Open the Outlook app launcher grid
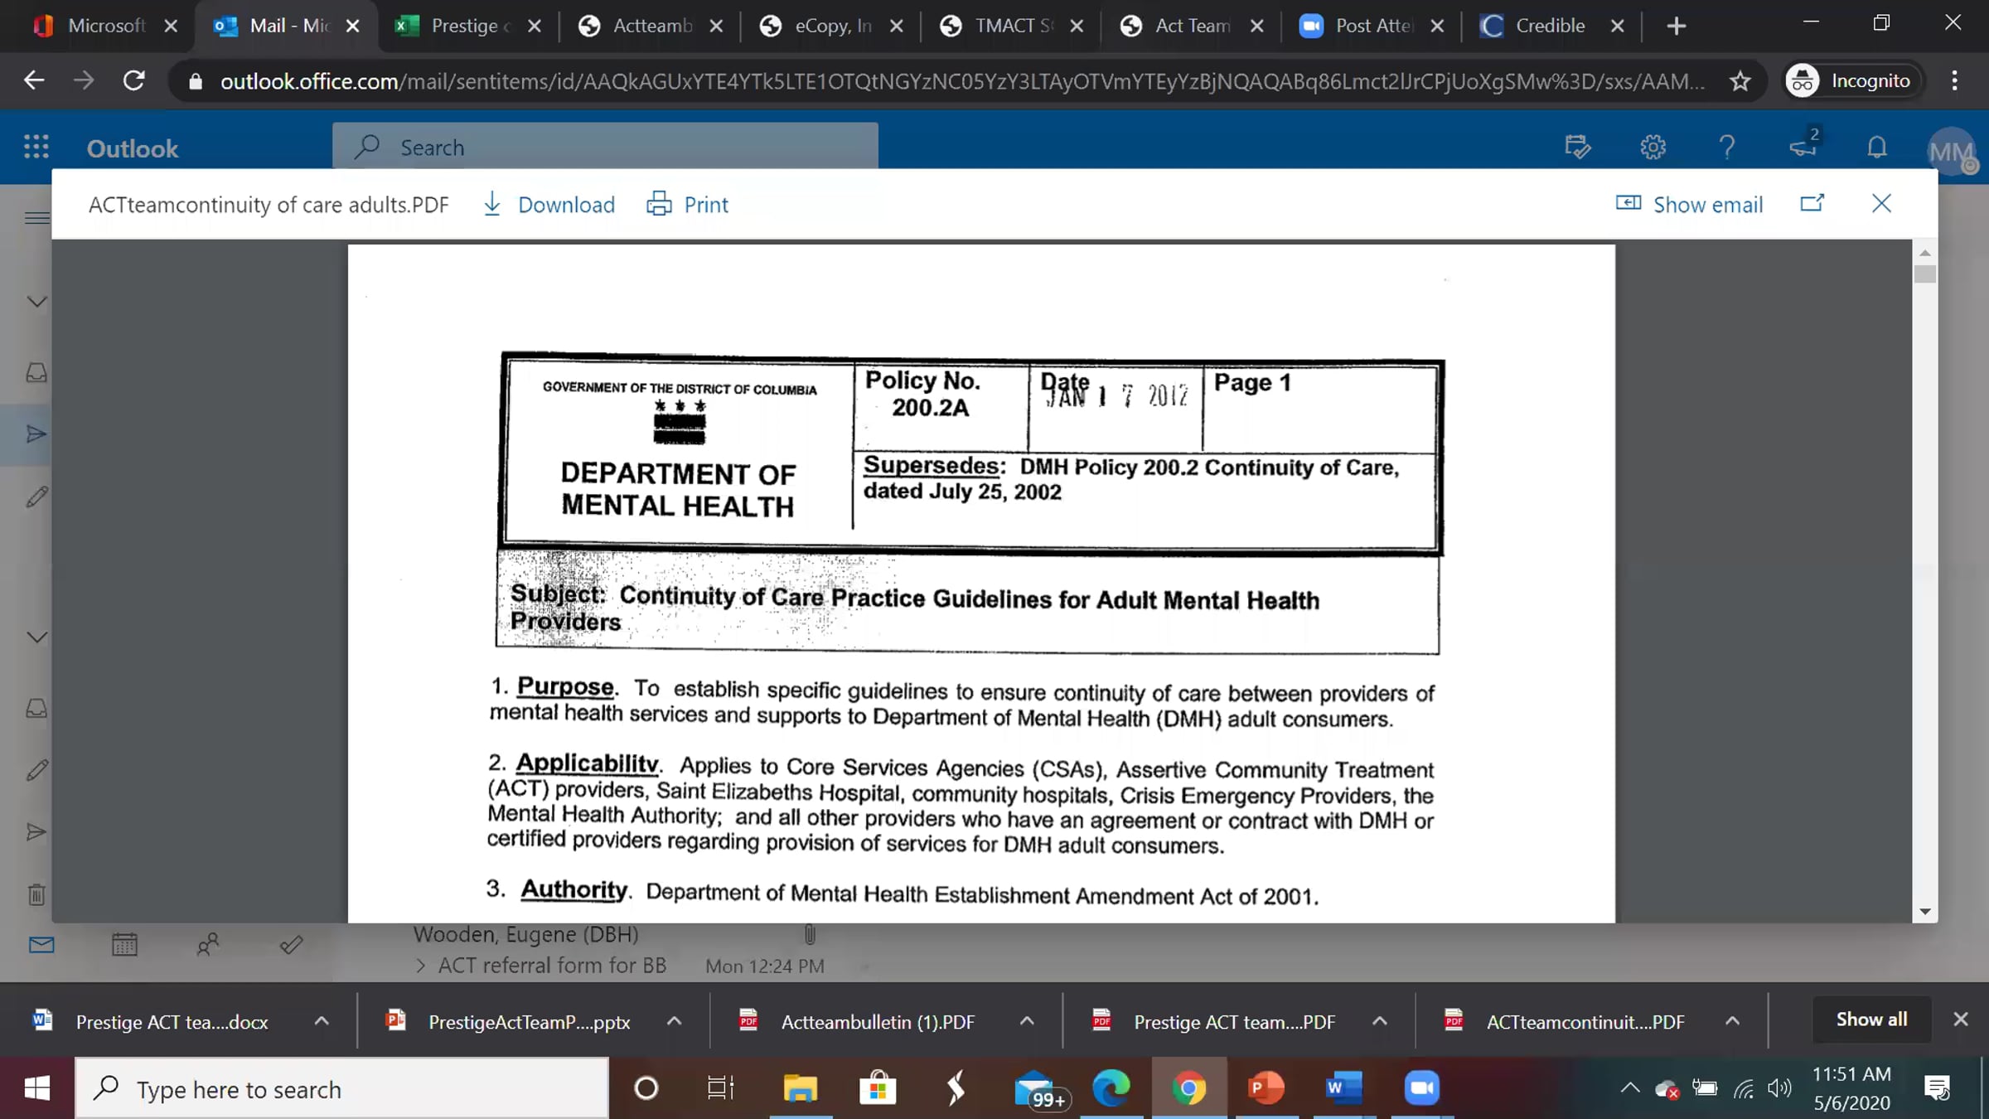The image size is (1989, 1119). (x=36, y=148)
